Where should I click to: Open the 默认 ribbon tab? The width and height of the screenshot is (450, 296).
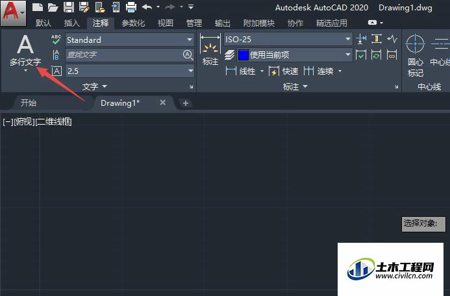(44, 23)
